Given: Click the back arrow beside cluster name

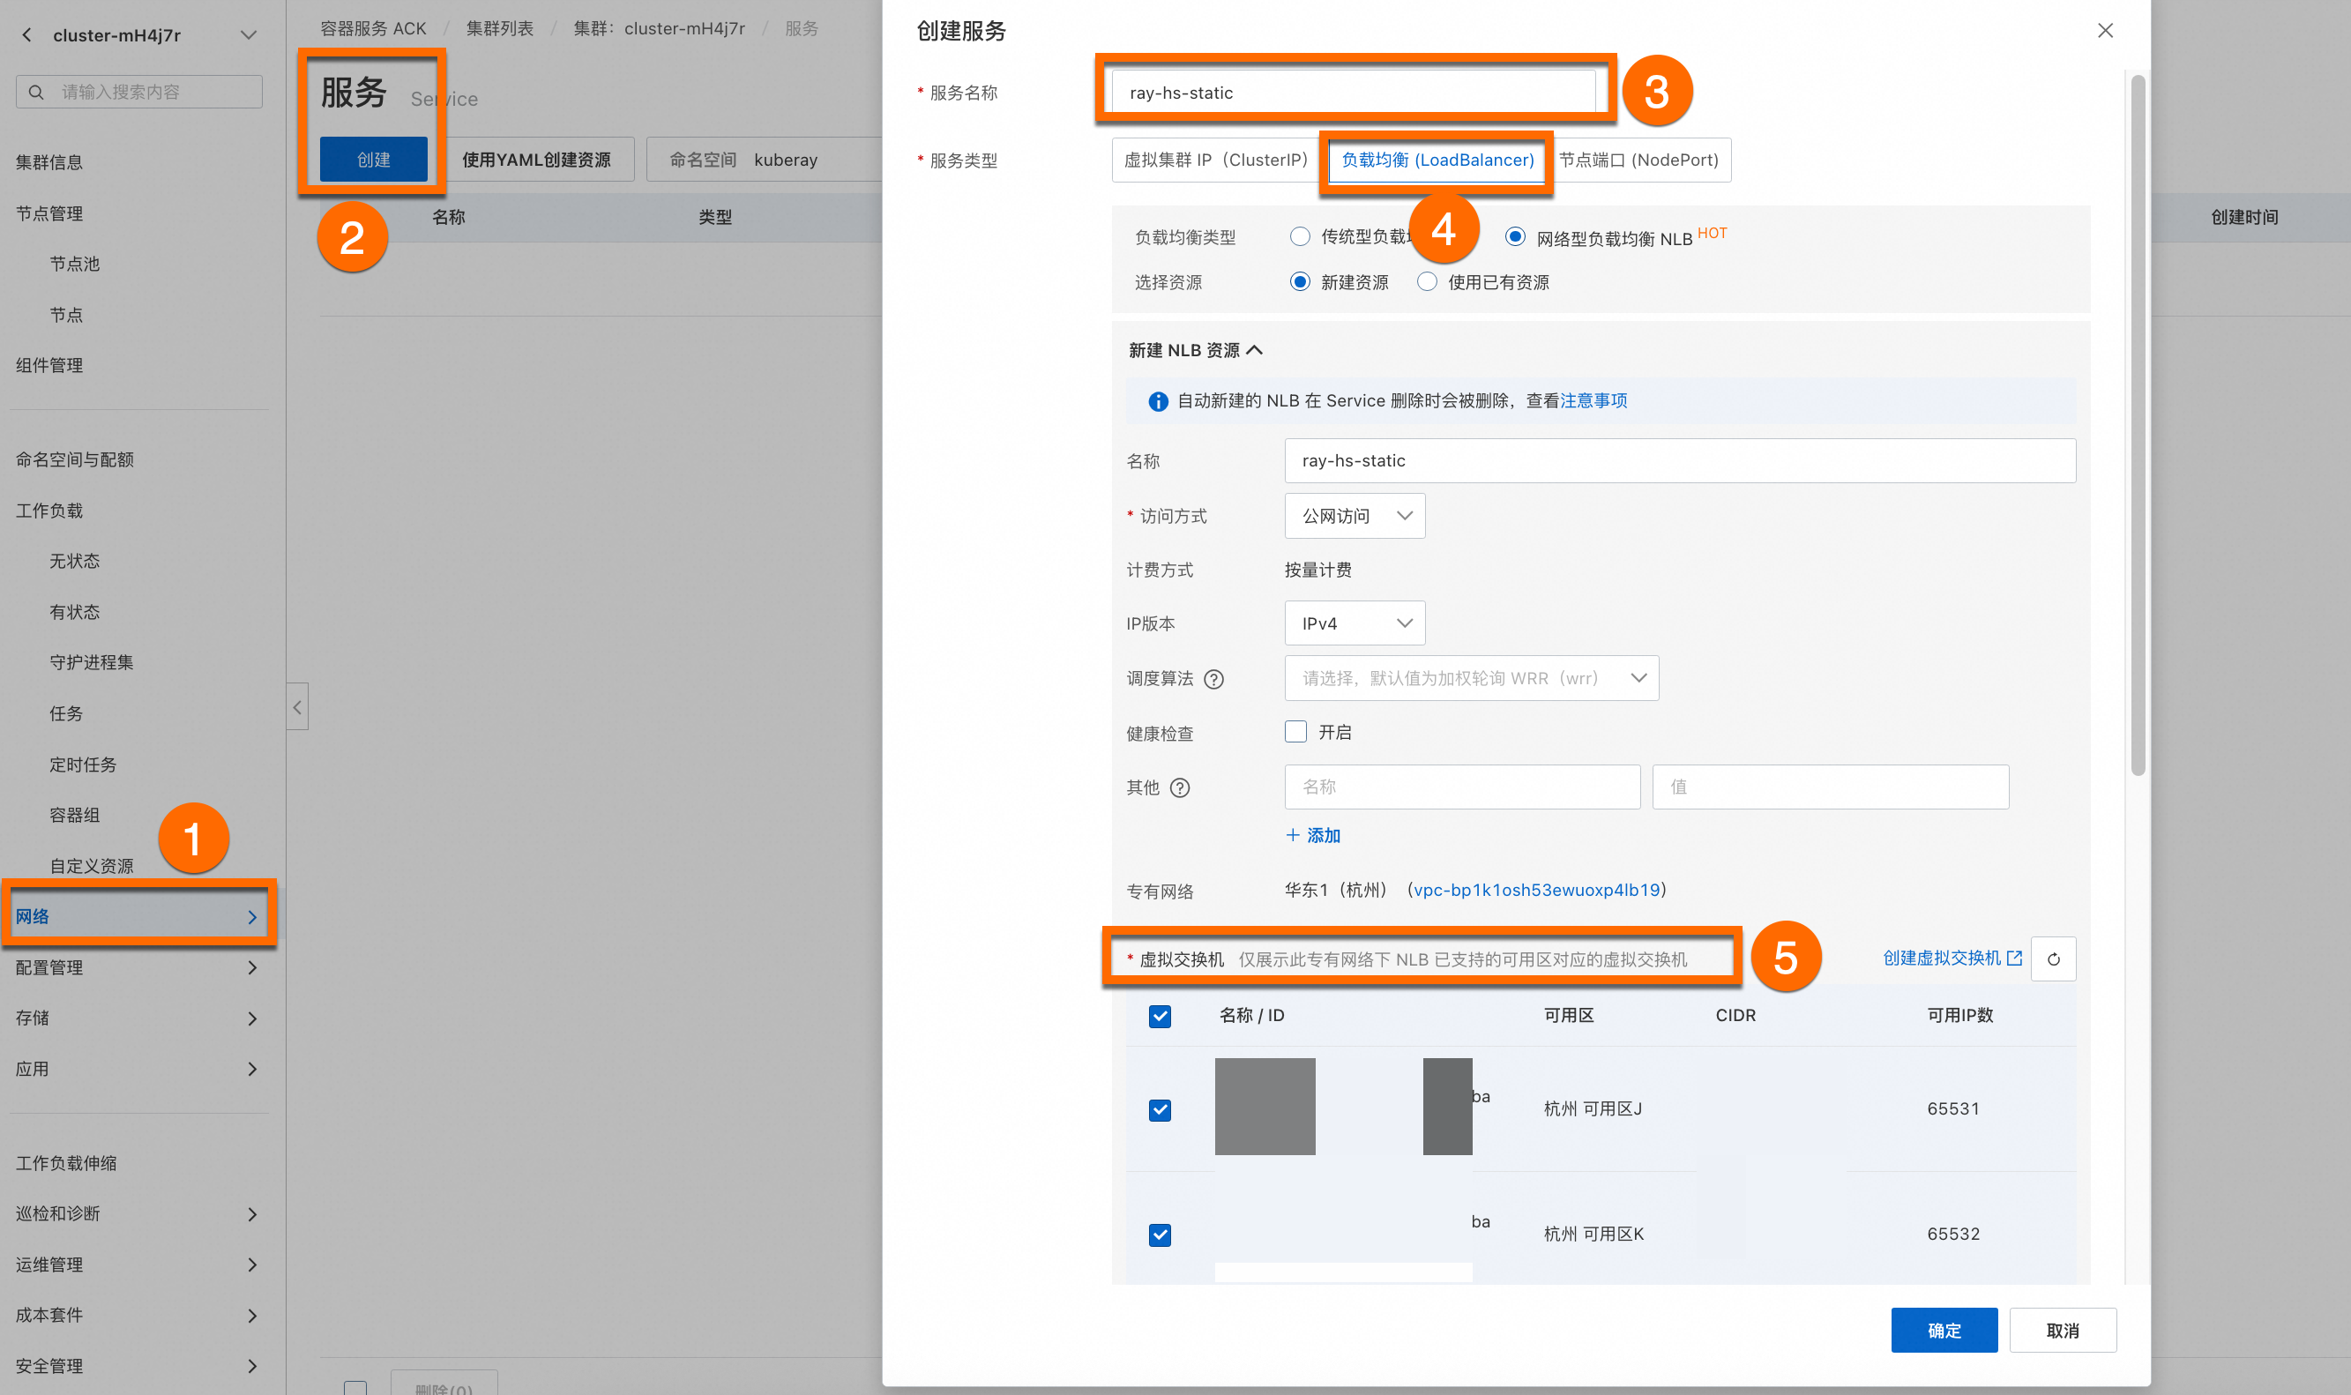Looking at the screenshot, I should pyautogui.click(x=26, y=34).
